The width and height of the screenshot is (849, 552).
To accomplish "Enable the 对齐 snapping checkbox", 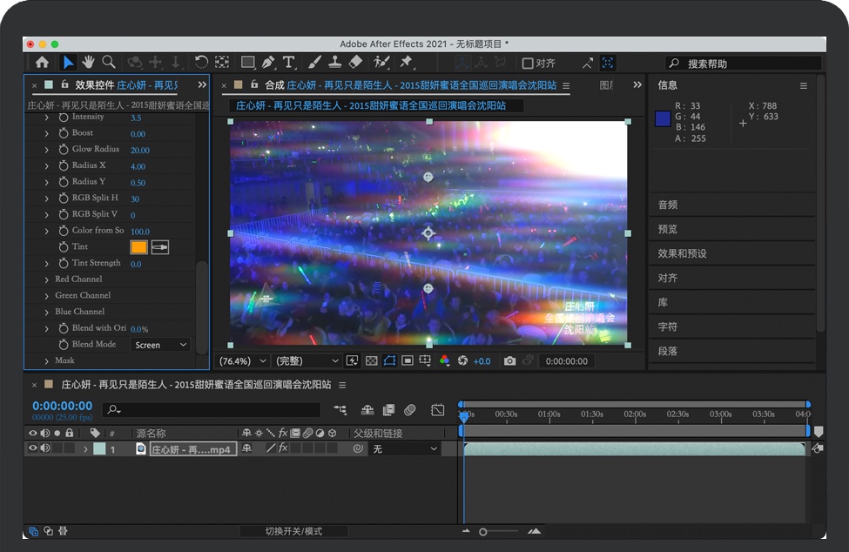I will click(x=528, y=63).
